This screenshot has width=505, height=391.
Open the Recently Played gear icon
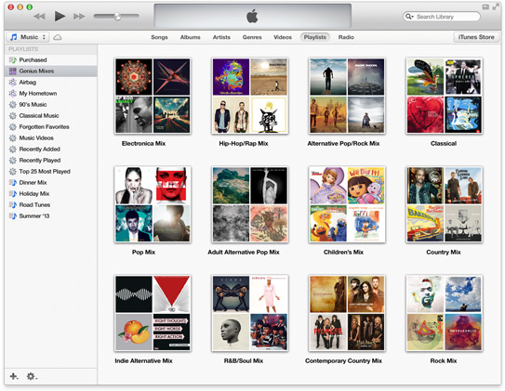pos(13,160)
